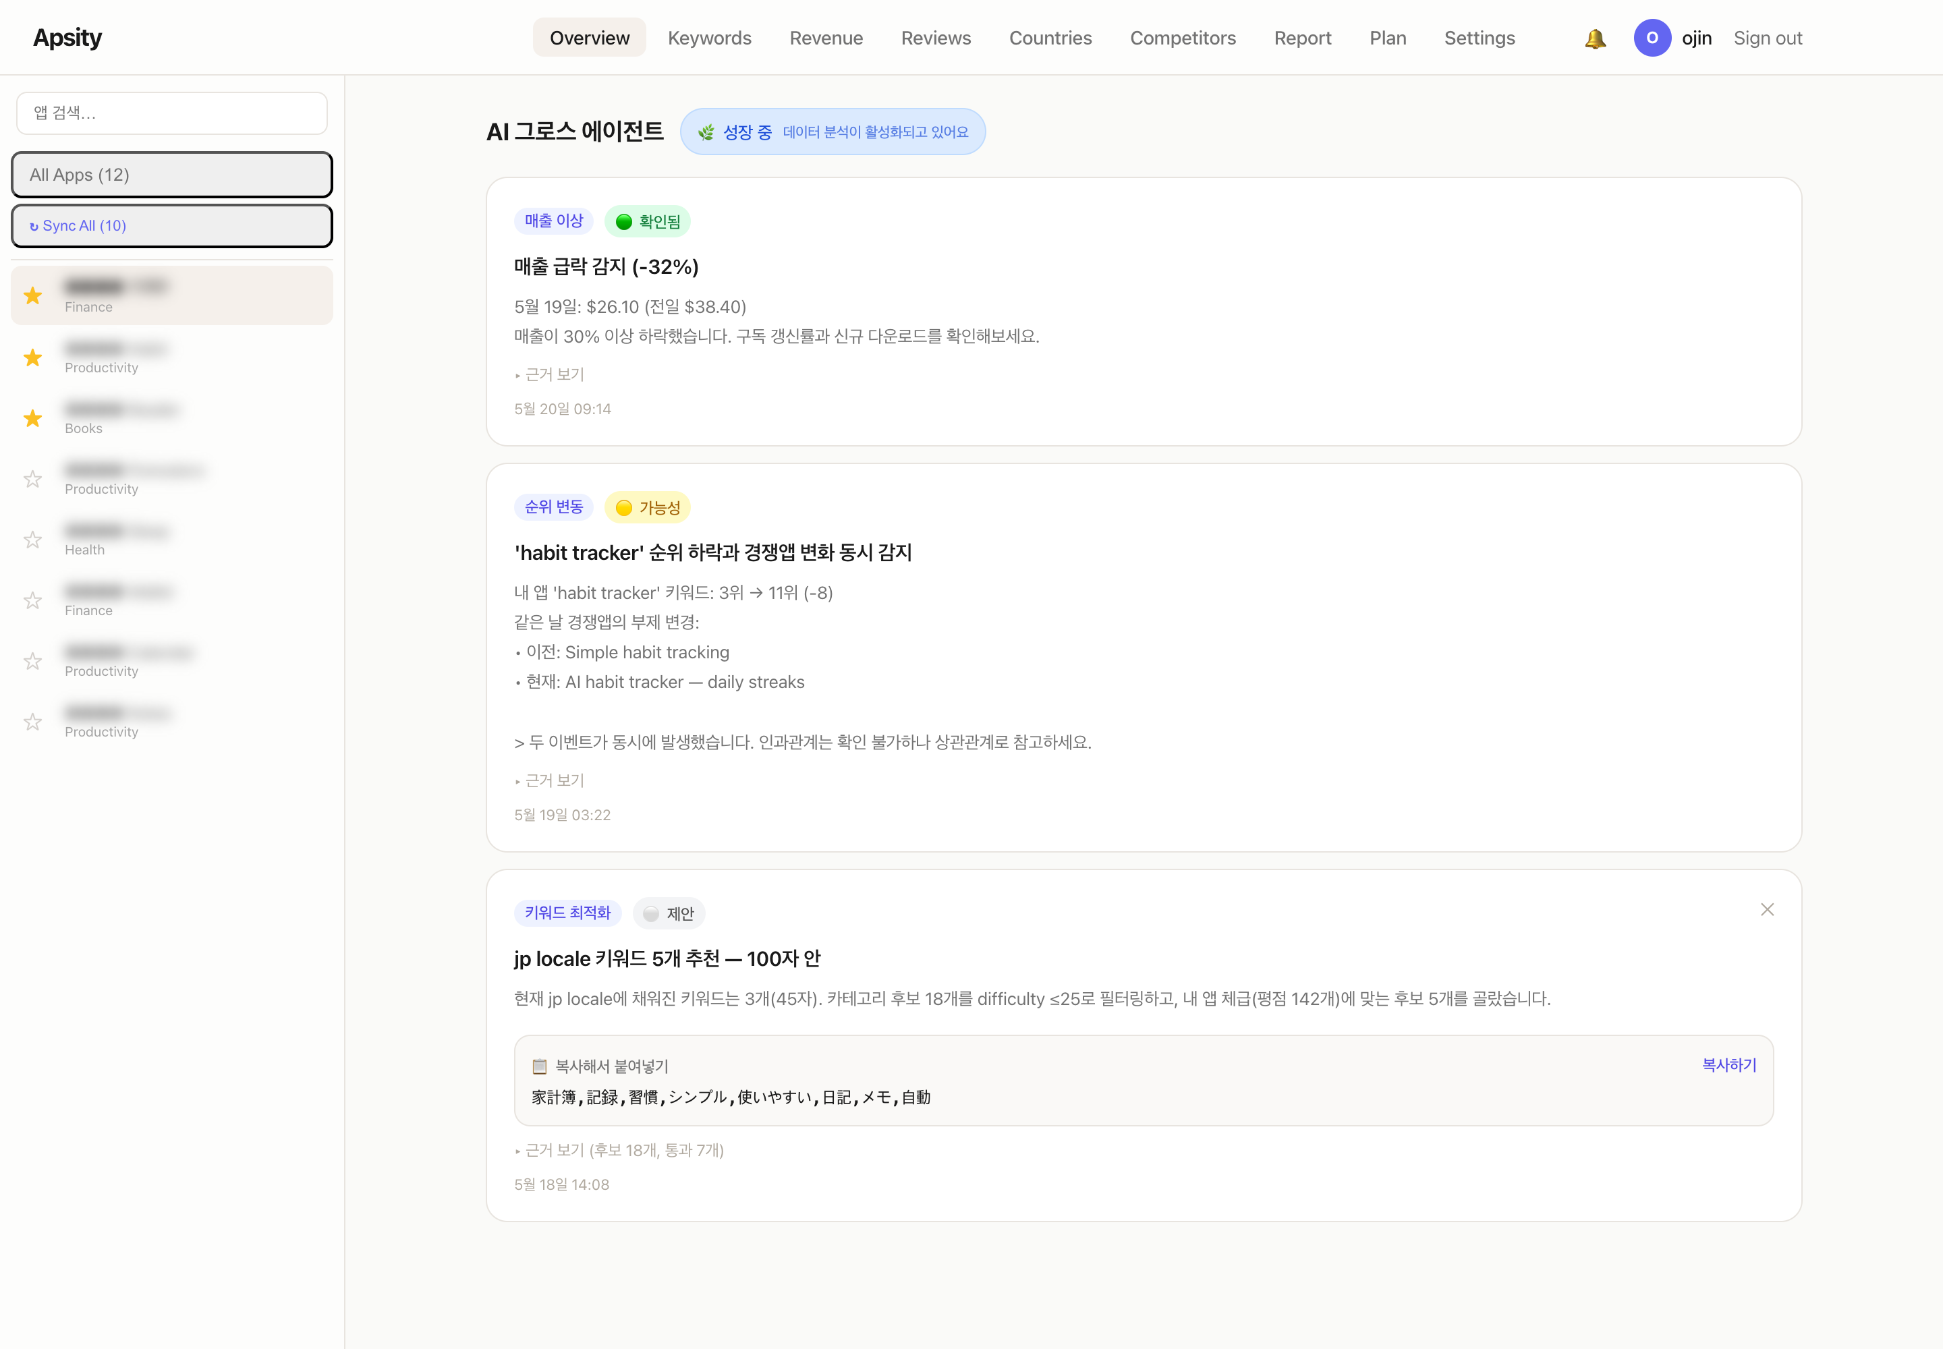This screenshot has height=1349, width=1943.
Task: Click the All Apps (12) button
Action: coord(171,175)
